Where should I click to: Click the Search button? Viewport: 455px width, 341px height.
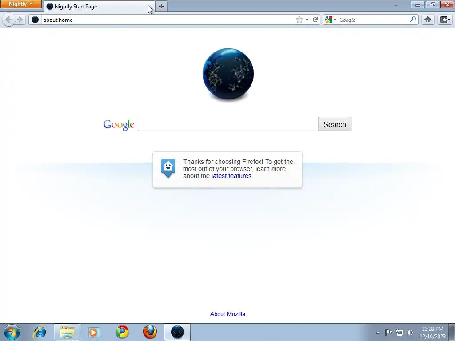[x=335, y=124]
